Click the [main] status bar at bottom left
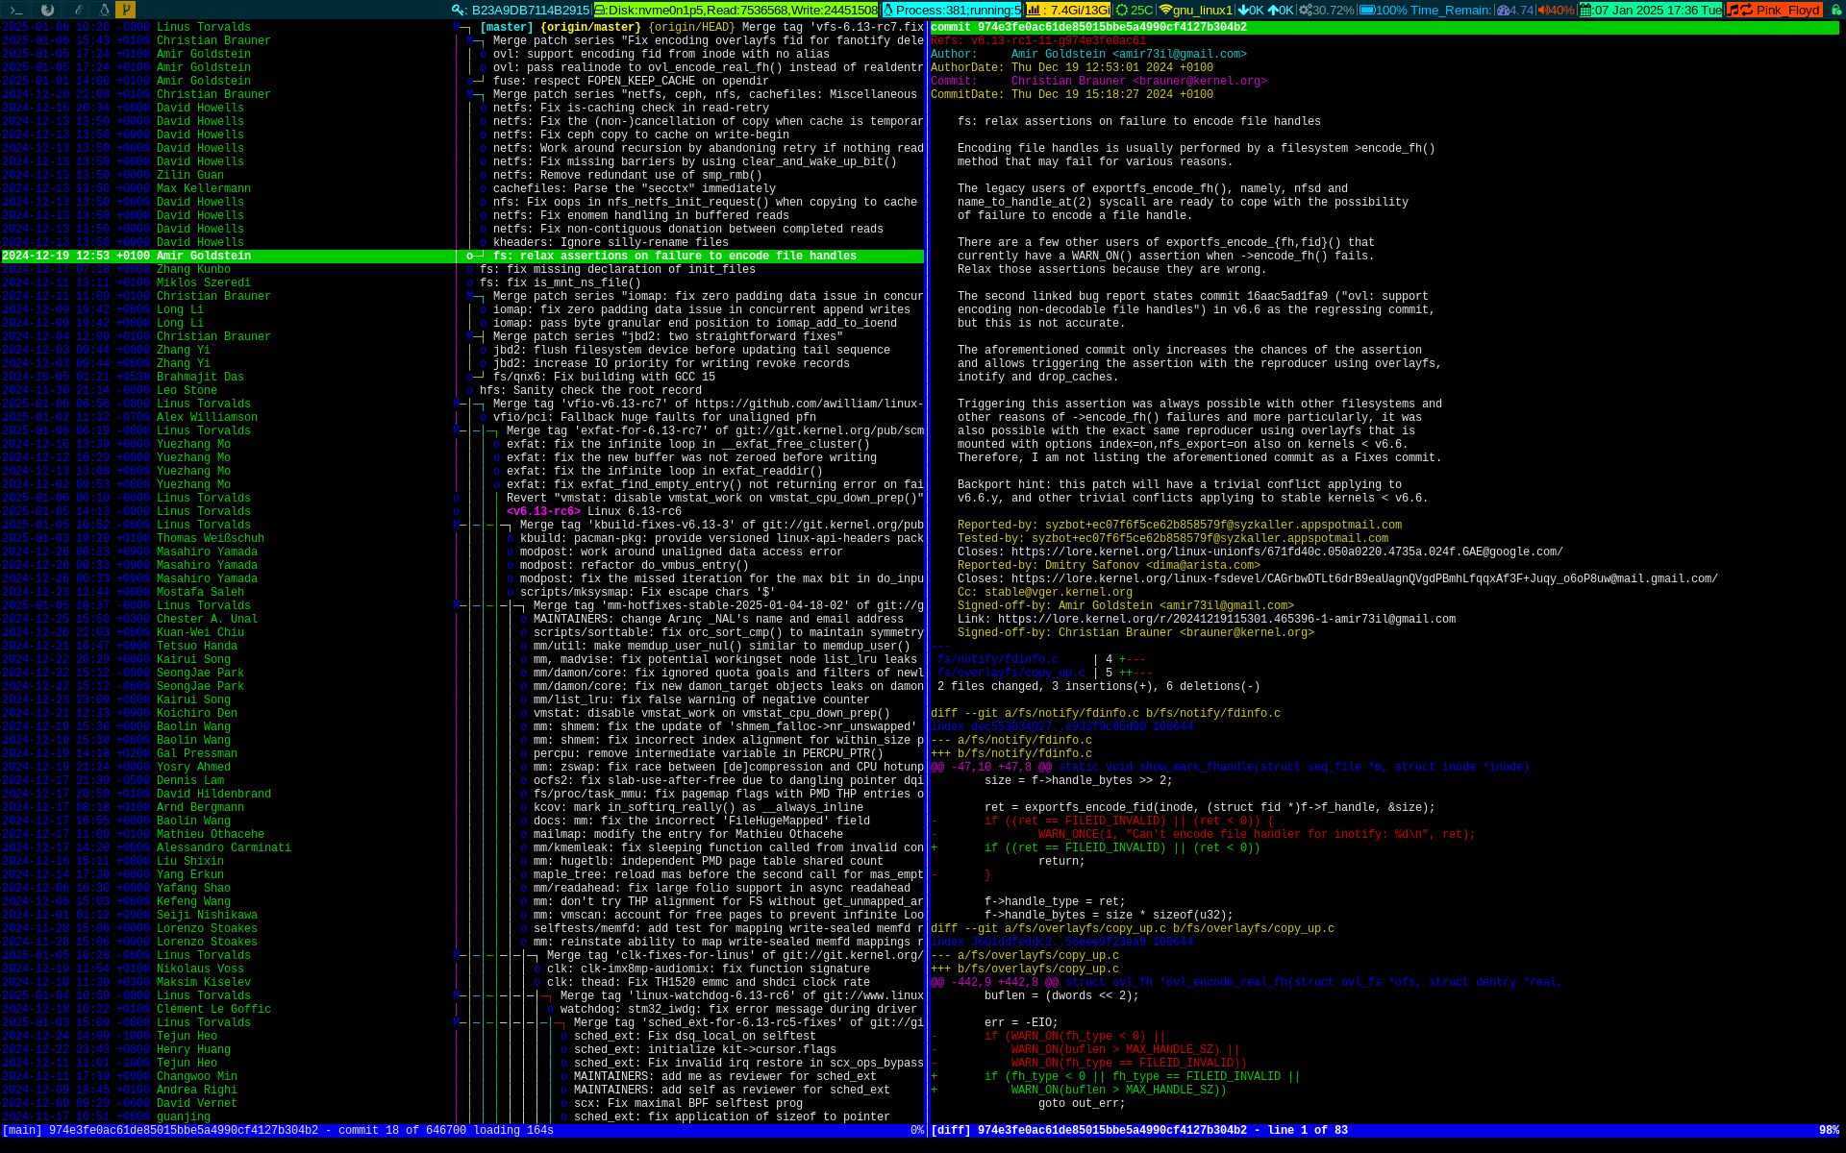This screenshot has width=1846, height=1153. coord(462,1131)
